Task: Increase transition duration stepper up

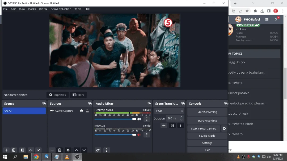Action: click(x=182, y=117)
